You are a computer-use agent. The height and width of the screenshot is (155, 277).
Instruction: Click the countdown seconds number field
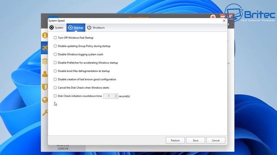coord(109,96)
